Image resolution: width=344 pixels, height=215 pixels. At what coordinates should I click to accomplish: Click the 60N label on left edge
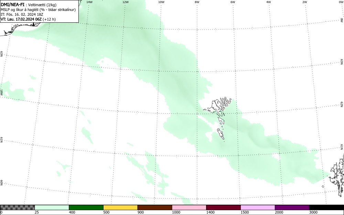click(2, 183)
